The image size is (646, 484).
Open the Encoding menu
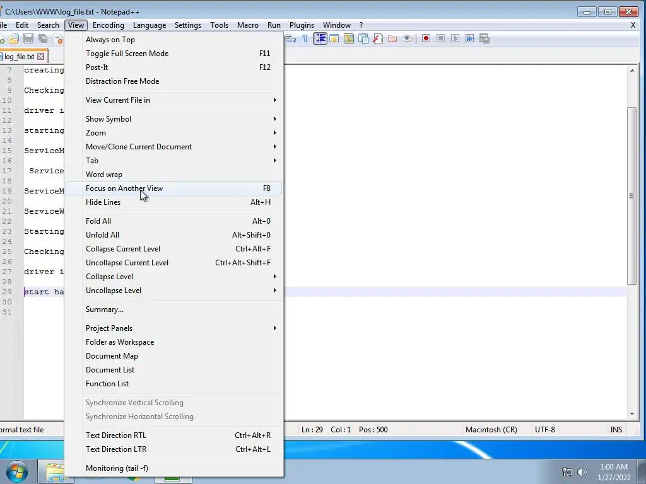[x=109, y=25]
